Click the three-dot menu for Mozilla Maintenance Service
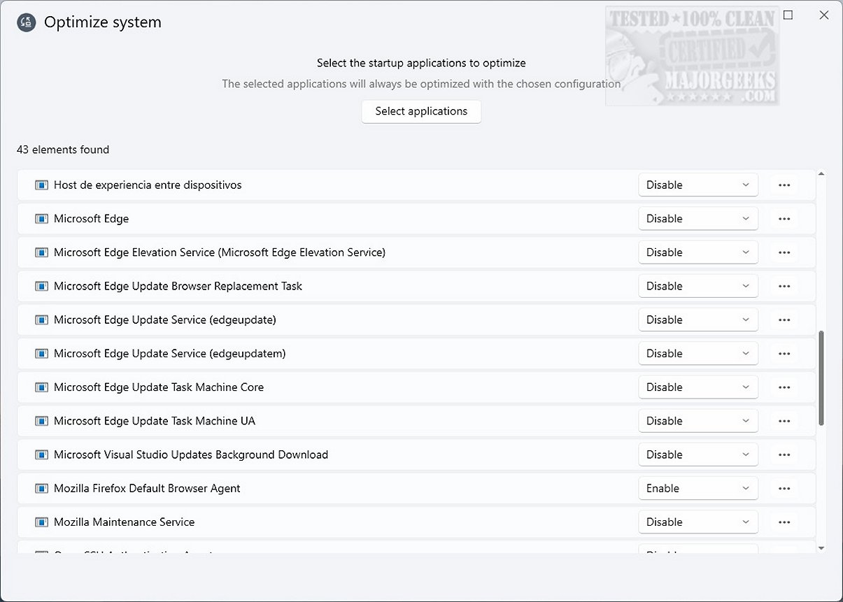The image size is (843, 602). coord(784,522)
